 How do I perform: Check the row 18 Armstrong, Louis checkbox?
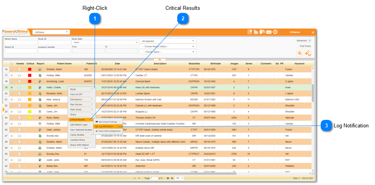(11, 82)
